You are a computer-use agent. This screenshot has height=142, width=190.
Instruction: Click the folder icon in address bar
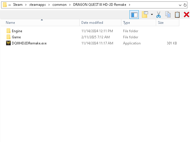point(5,5)
